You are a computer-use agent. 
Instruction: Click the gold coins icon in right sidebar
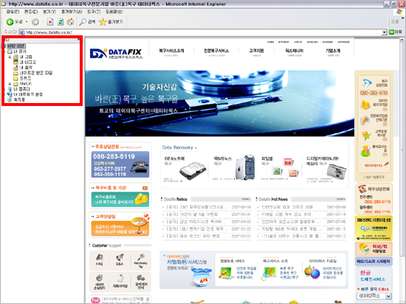(x=365, y=105)
